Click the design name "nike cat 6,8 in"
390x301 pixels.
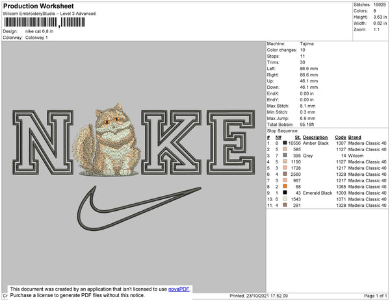point(39,32)
